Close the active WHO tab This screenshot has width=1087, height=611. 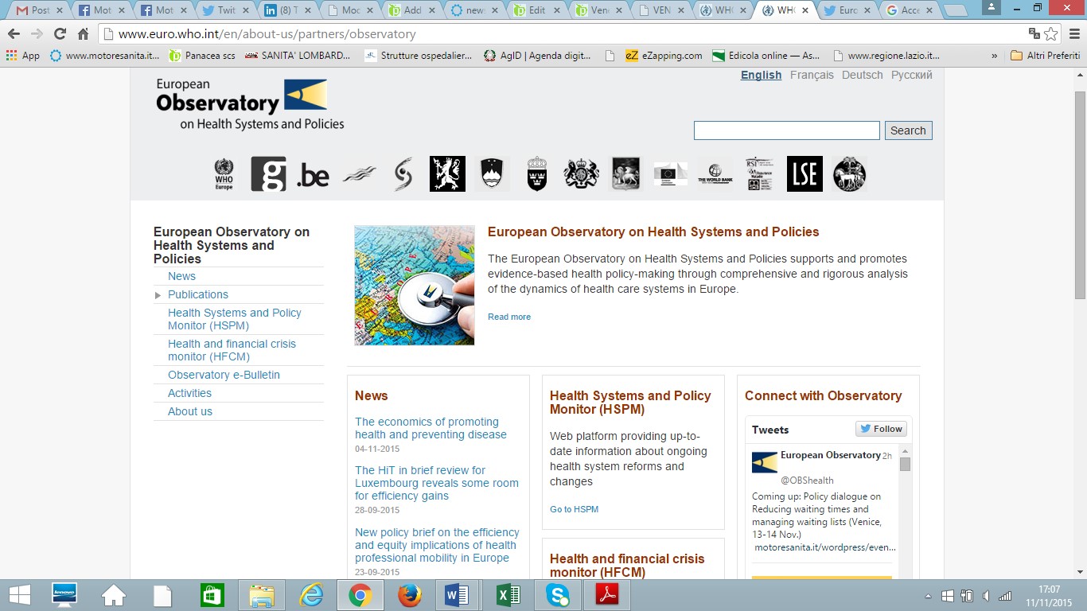click(x=805, y=10)
